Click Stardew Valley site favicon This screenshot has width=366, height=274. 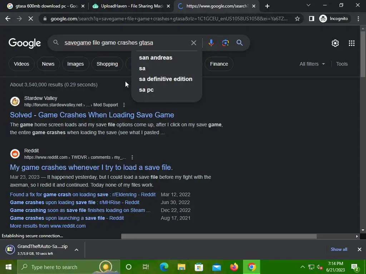(15, 102)
